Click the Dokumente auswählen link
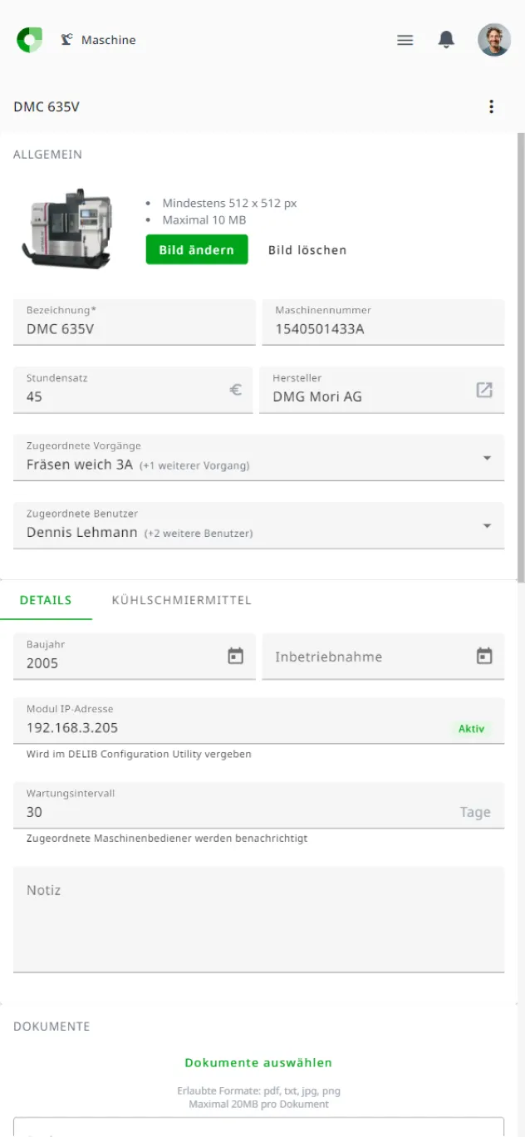The image size is (525, 1137). (258, 1063)
